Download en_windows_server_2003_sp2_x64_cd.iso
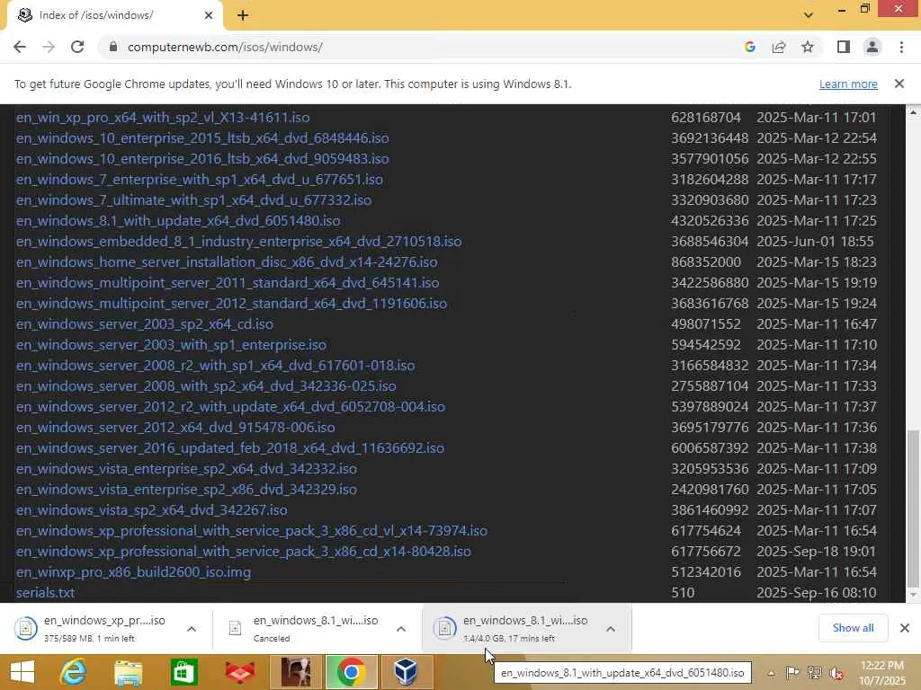 click(x=145, y=323)
